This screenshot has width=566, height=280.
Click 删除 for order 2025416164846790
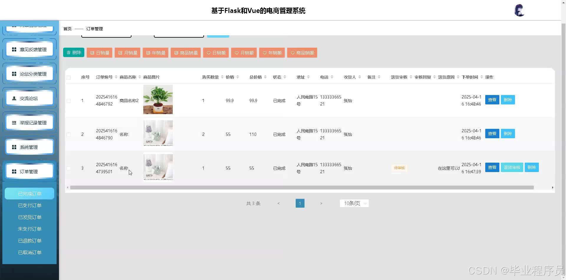(x=508, y=134)
